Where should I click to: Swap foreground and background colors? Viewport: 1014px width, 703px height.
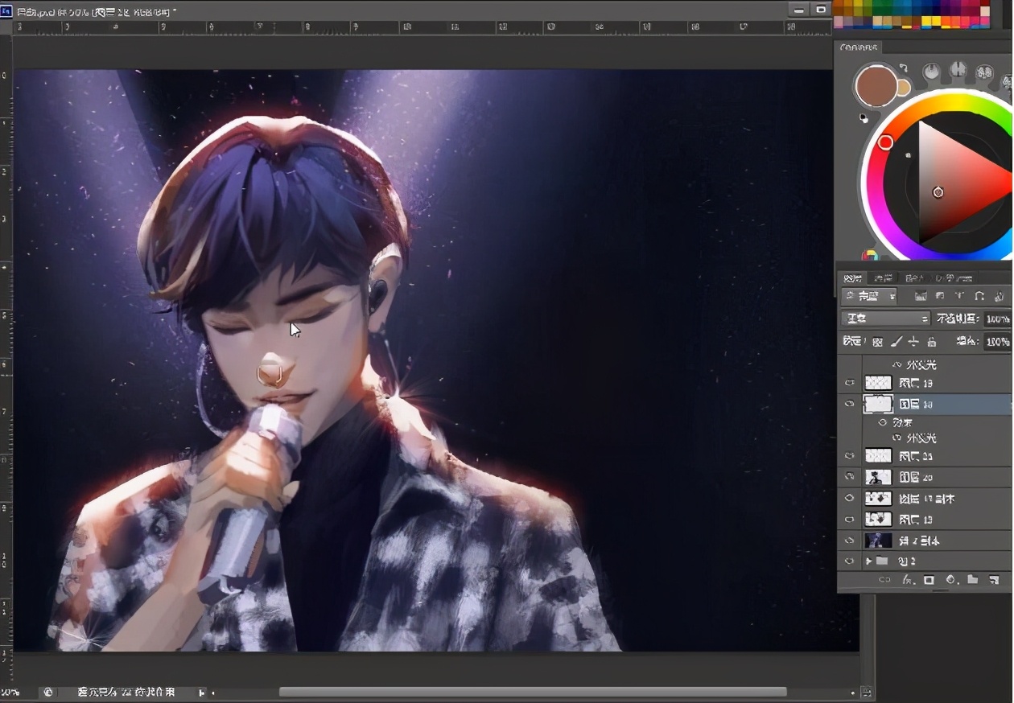tap(904, 68)
